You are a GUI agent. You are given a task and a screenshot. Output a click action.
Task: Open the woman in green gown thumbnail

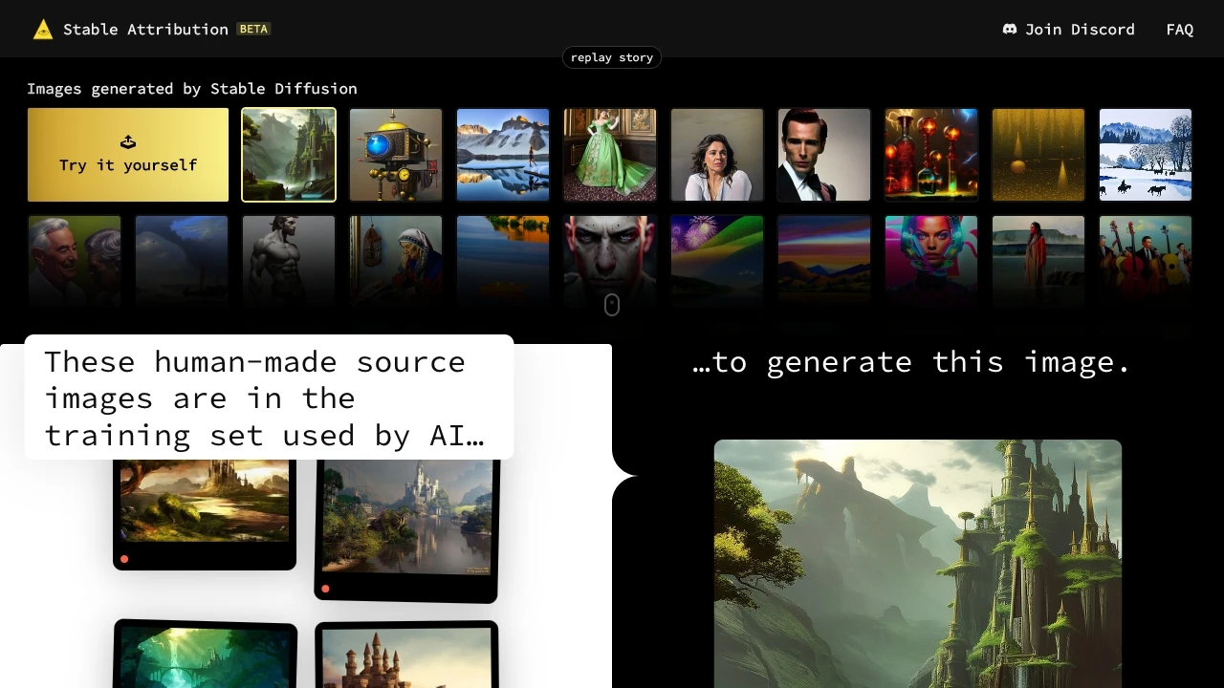tap(610, 154)
